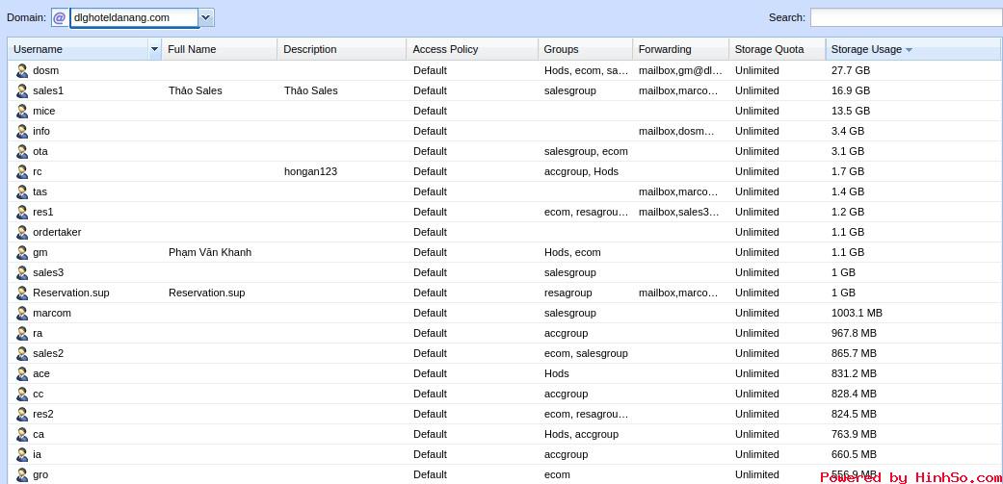Click the user icon beside marcom
Screen dimensions: 1003x484
[x=22, y=313]
